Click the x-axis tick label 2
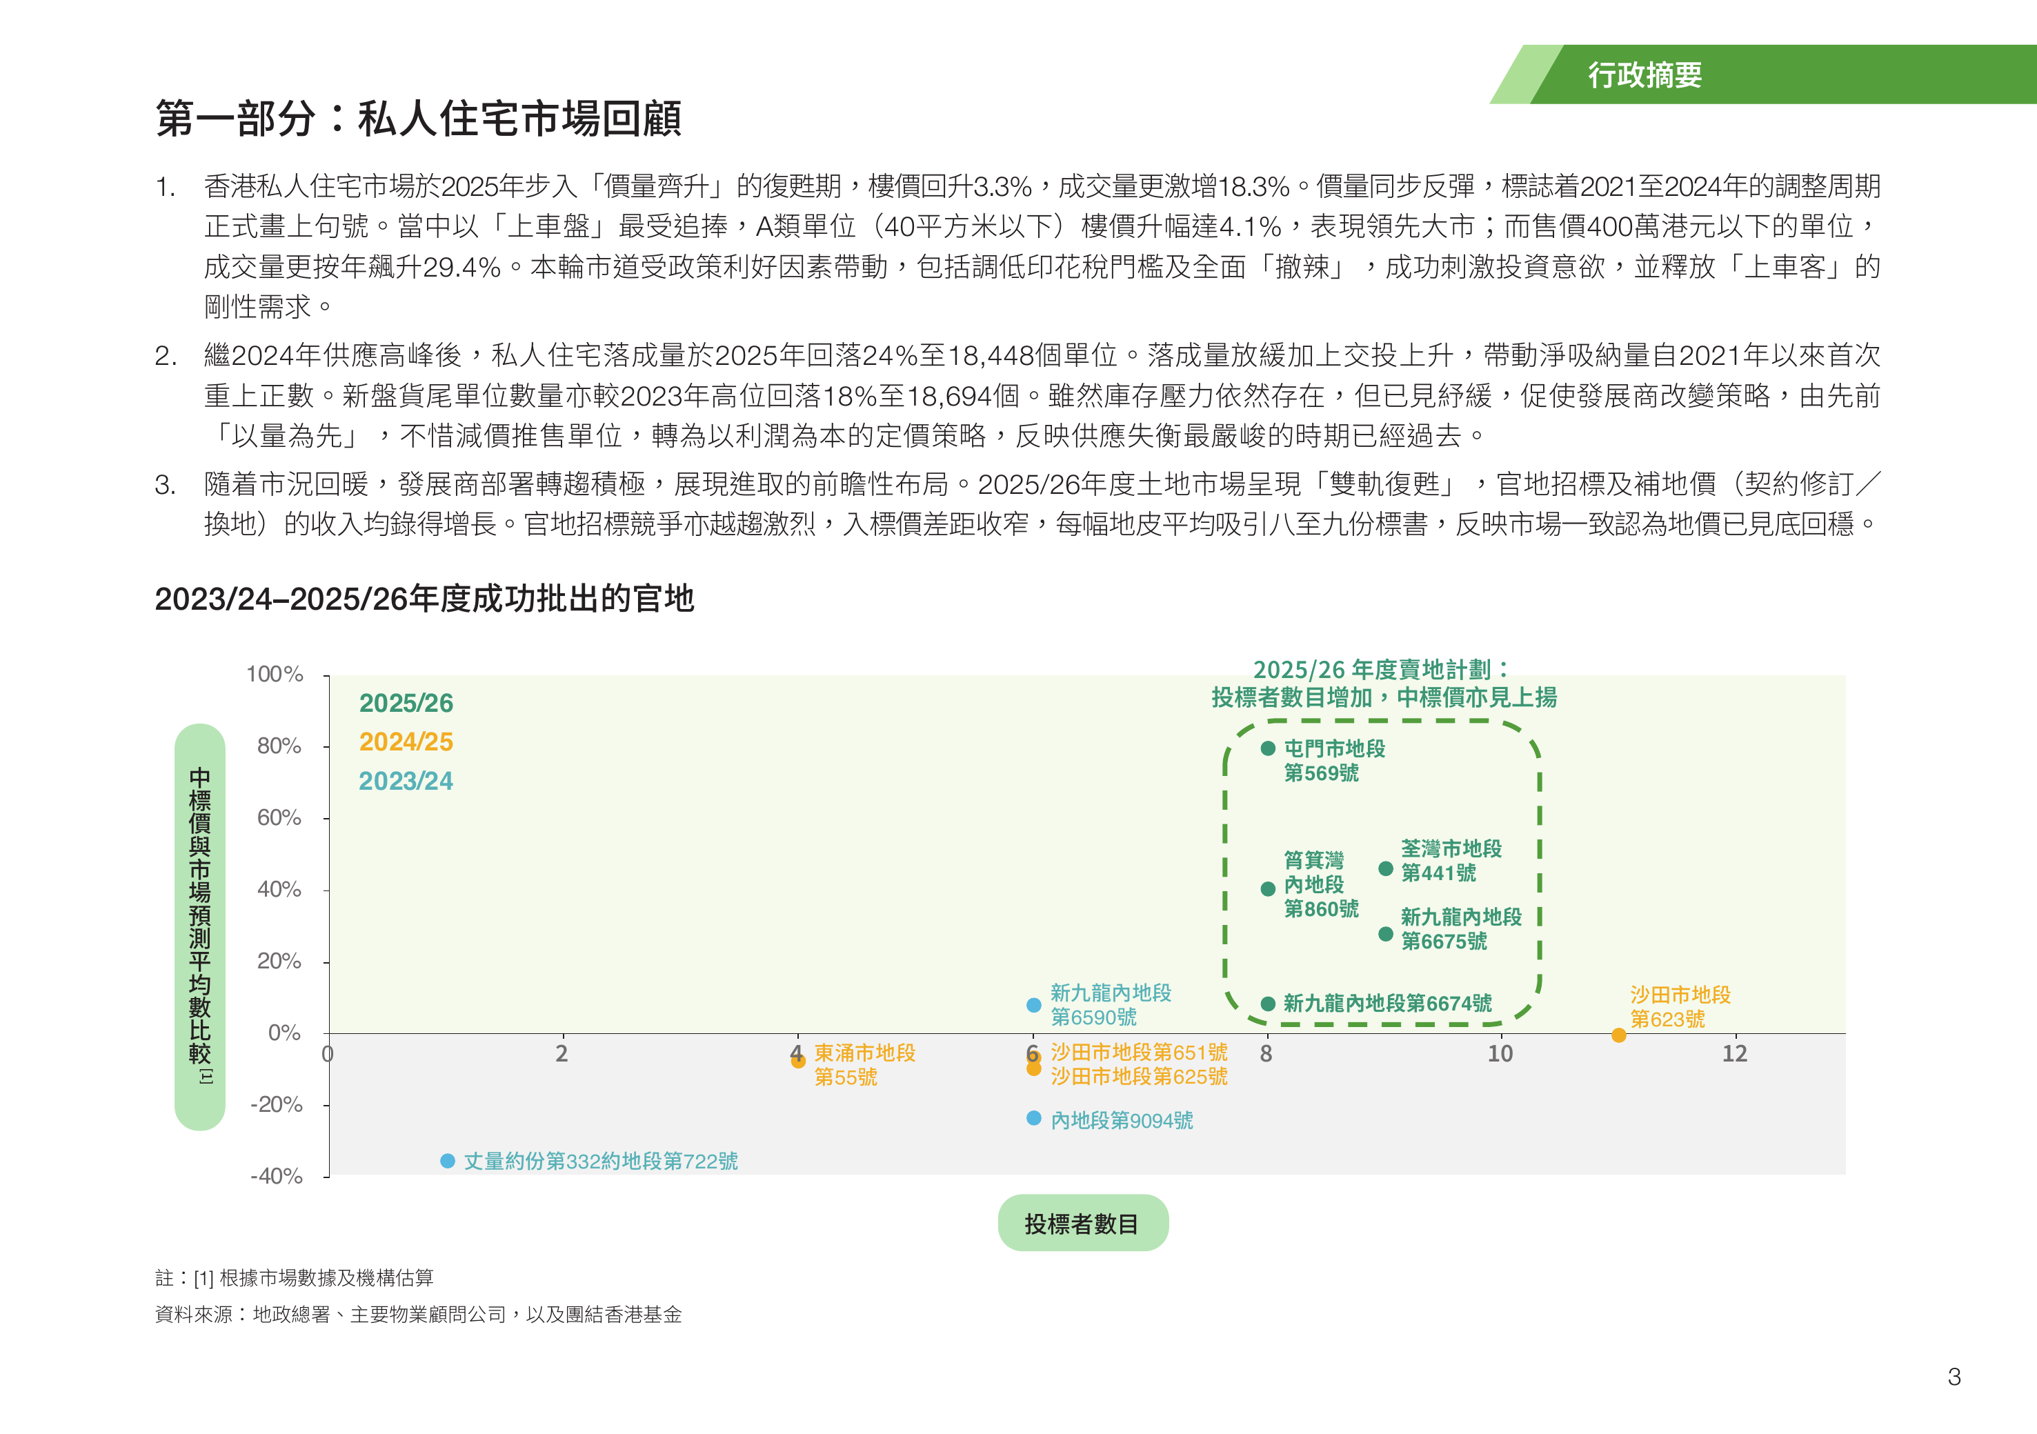 point(562,1054)
